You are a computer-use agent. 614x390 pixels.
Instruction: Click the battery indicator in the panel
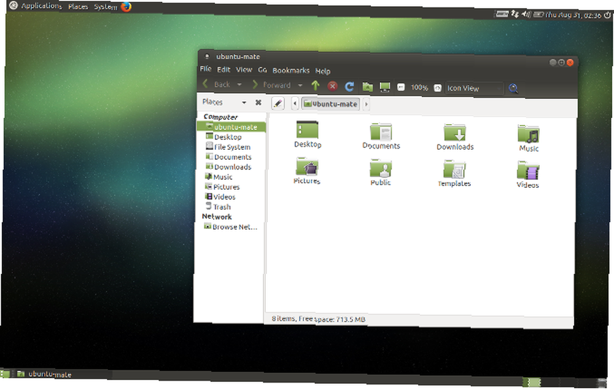[x=538, y=15]
